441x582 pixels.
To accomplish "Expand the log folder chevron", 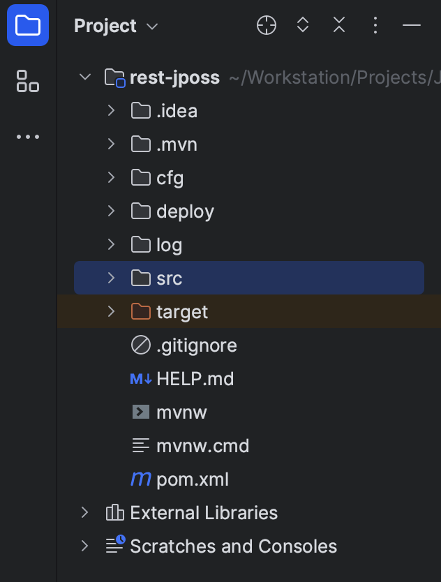I will 111,244.
